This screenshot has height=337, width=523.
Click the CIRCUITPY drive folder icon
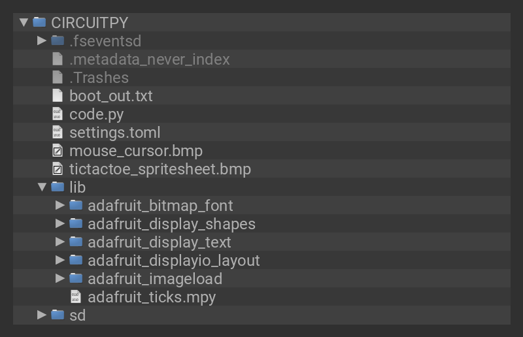[39, 22]
